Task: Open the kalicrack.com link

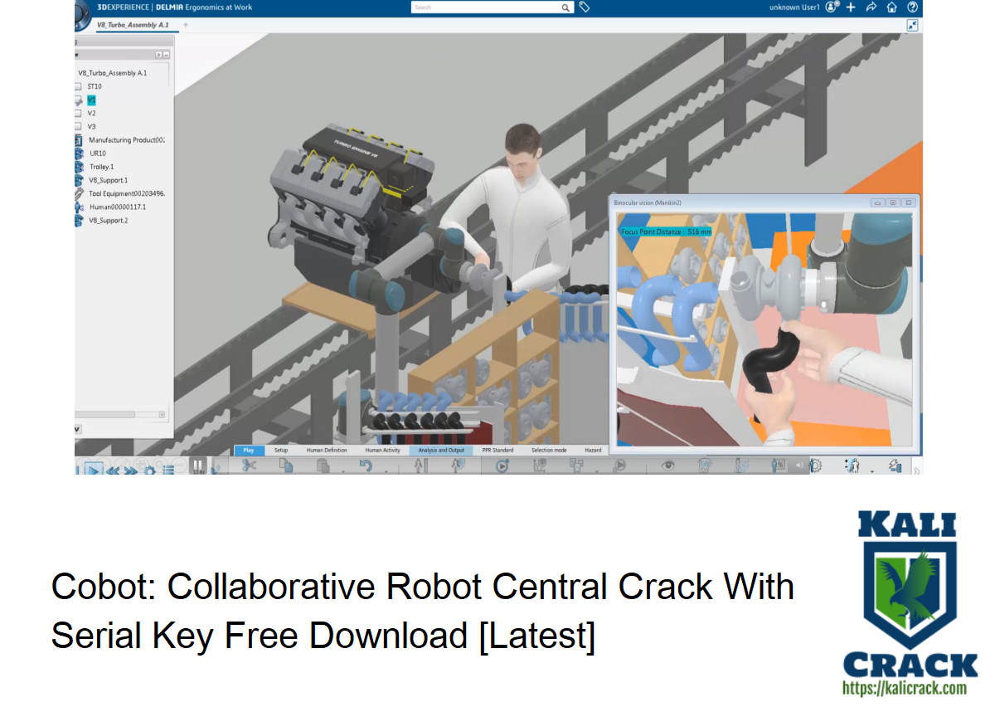Action: 905,688
